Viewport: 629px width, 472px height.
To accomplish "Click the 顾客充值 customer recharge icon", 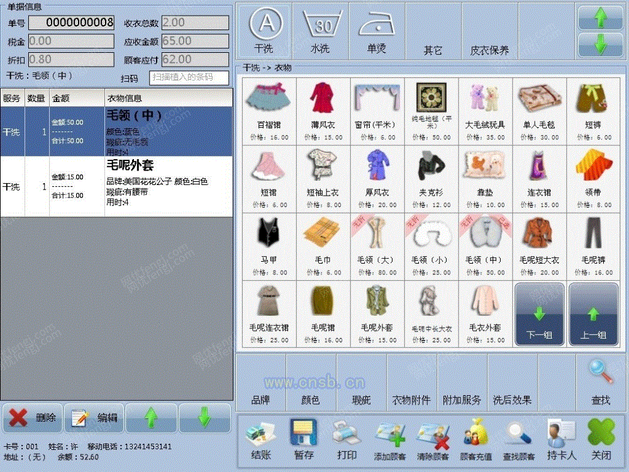I will [x=476, y=441].
